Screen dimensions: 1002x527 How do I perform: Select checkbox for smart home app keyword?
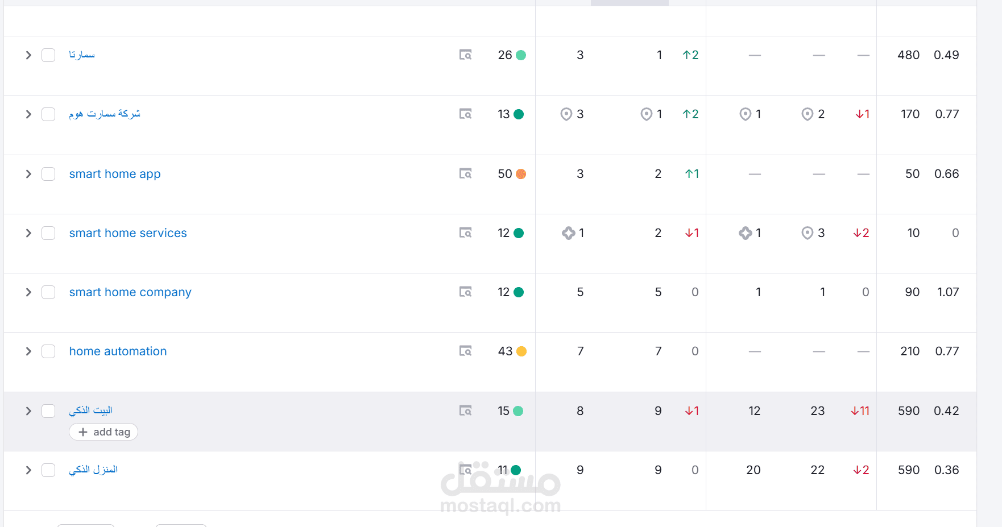[x=48, y=174]
